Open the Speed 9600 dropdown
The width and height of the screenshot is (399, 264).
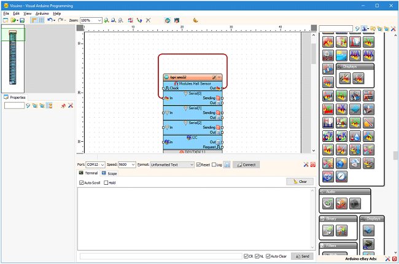click(133, 165)
